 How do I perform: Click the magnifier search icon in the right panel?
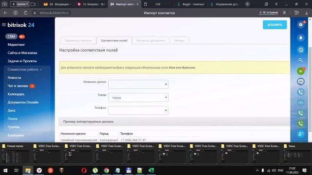[301, 60]
